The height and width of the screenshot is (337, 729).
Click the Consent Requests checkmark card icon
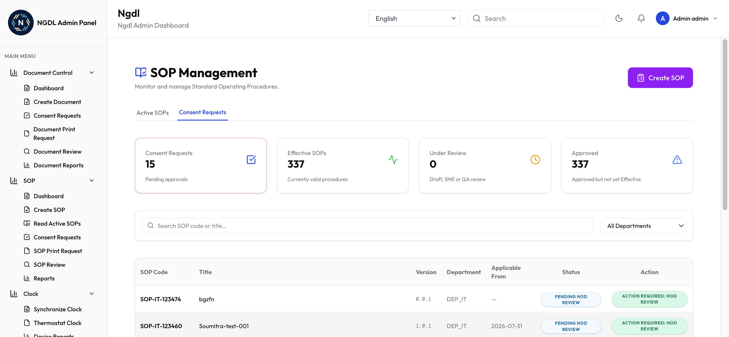pyautogui.click(x=251, y=160)
